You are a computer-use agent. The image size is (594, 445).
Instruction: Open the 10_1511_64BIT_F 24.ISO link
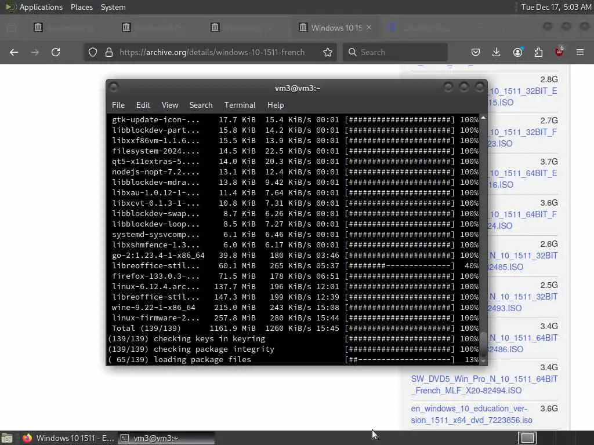click(x=523, y=220)
